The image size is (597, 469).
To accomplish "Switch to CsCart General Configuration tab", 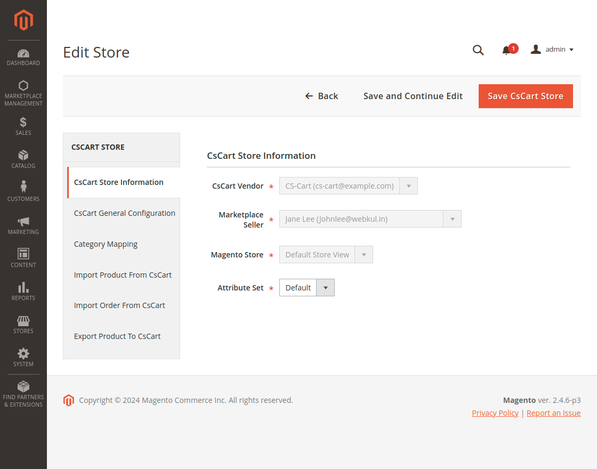I will [x=124, y=213].
